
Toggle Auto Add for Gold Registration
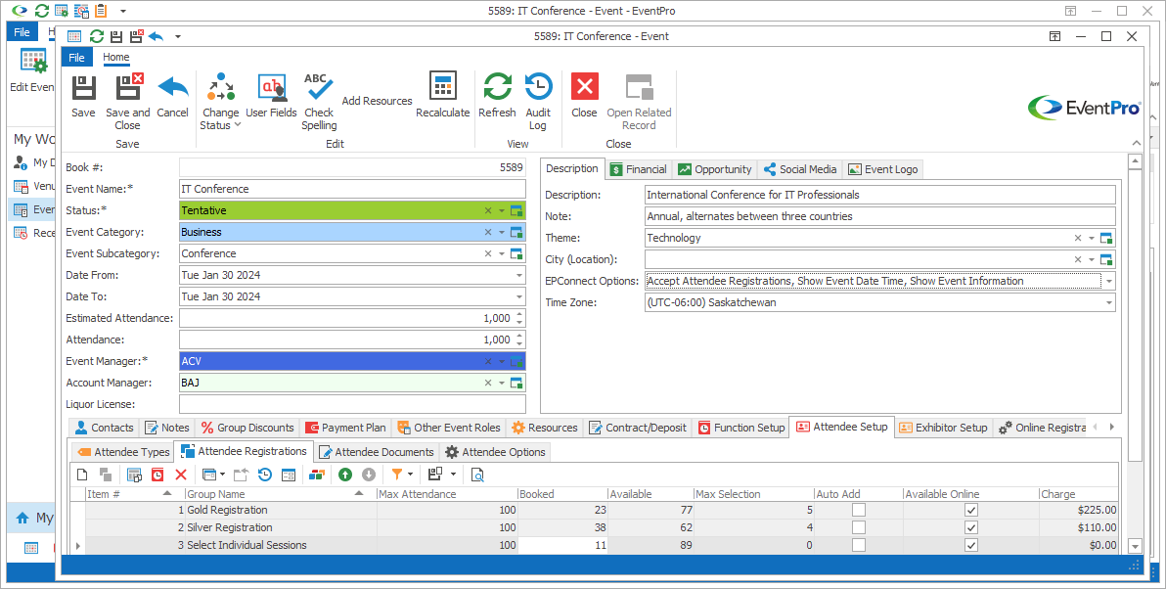coord(859,510)
